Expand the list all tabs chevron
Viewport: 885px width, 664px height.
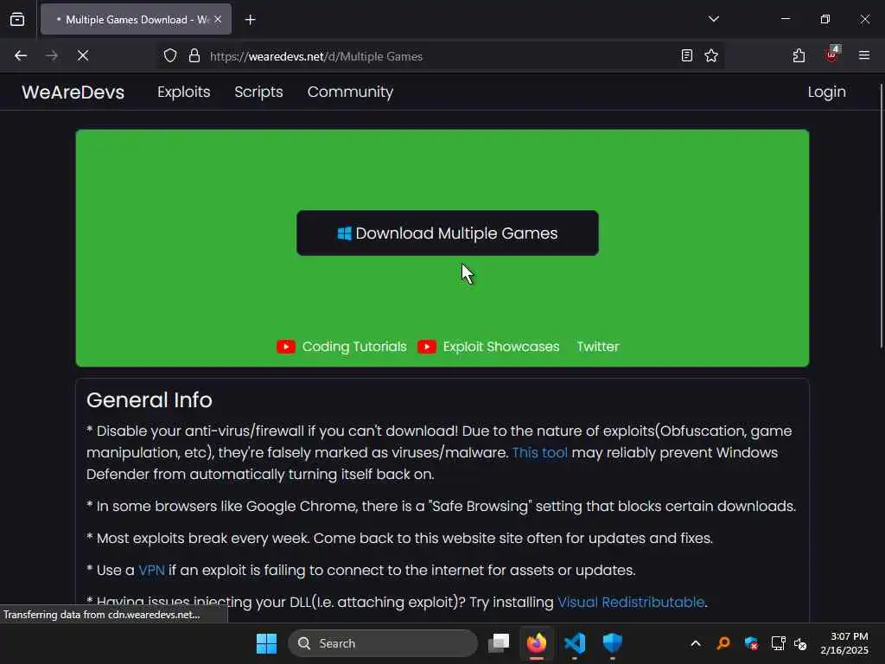point(713,19)
